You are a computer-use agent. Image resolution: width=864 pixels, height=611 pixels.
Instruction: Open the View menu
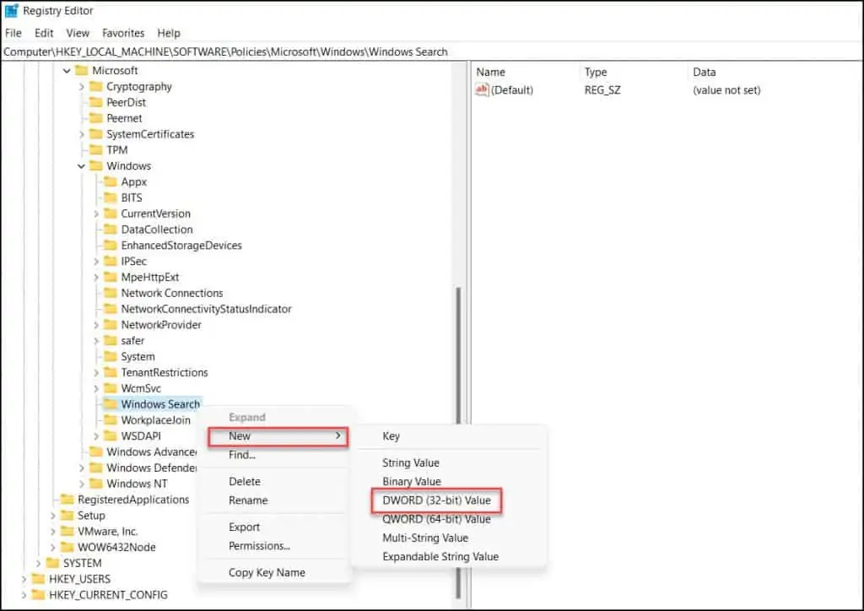[78, 33]
